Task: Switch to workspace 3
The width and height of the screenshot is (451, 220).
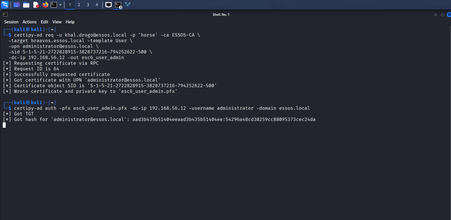Action: click(88, 5)
